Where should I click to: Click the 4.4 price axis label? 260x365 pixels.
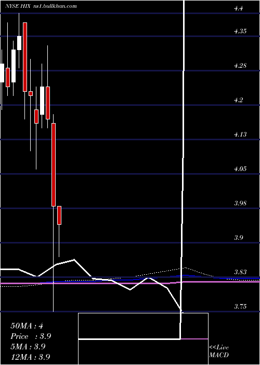pos(239,8)
